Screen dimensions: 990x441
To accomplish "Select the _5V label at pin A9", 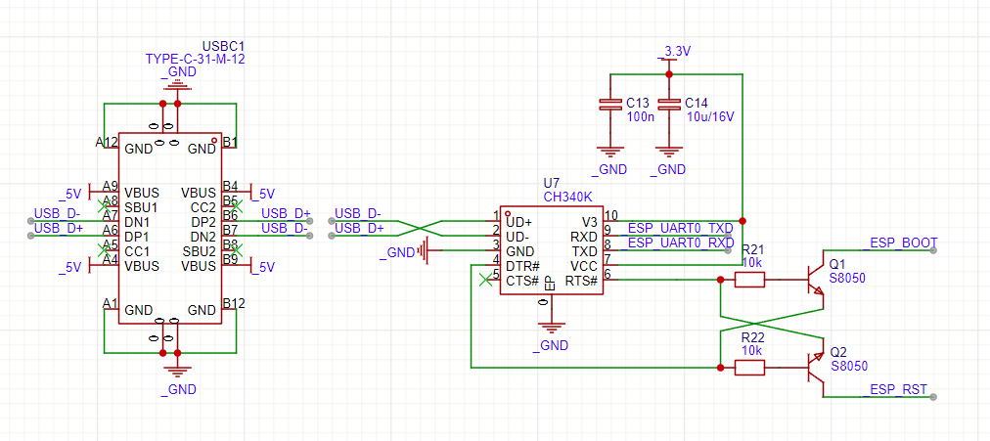I will (69, 194).
